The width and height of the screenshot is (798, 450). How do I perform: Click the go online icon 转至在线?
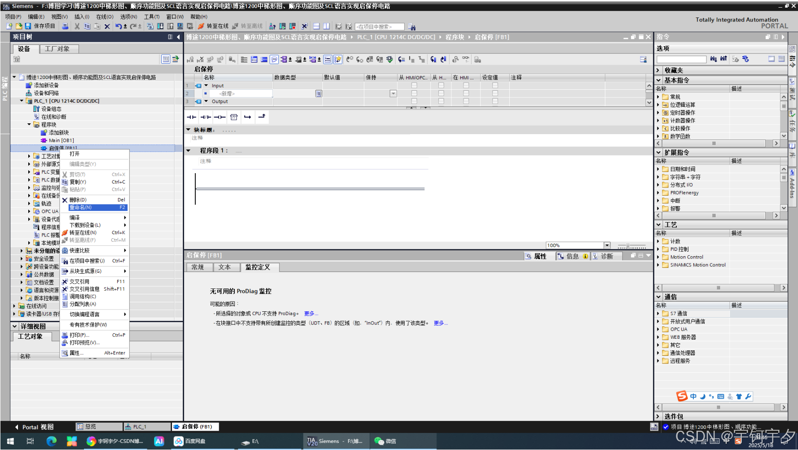coord(213,26)
